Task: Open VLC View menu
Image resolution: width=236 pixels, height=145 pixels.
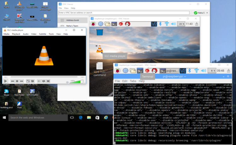Action: coord(59,34)
